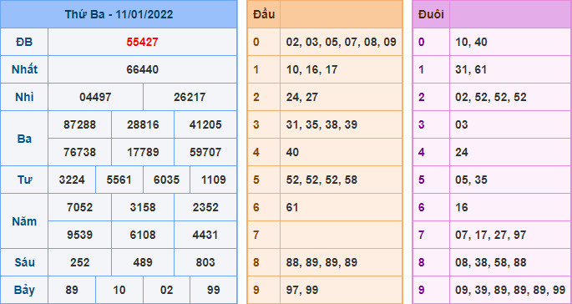Select fourth prize number 1109
This screenshot has width=572, height=304.
click(x=214, y=180)
